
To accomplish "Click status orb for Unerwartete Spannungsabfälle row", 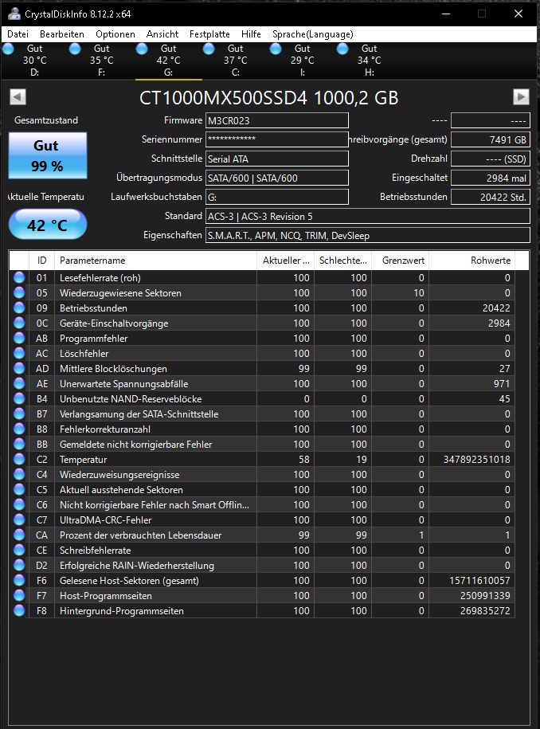I will tap(19, 383).
